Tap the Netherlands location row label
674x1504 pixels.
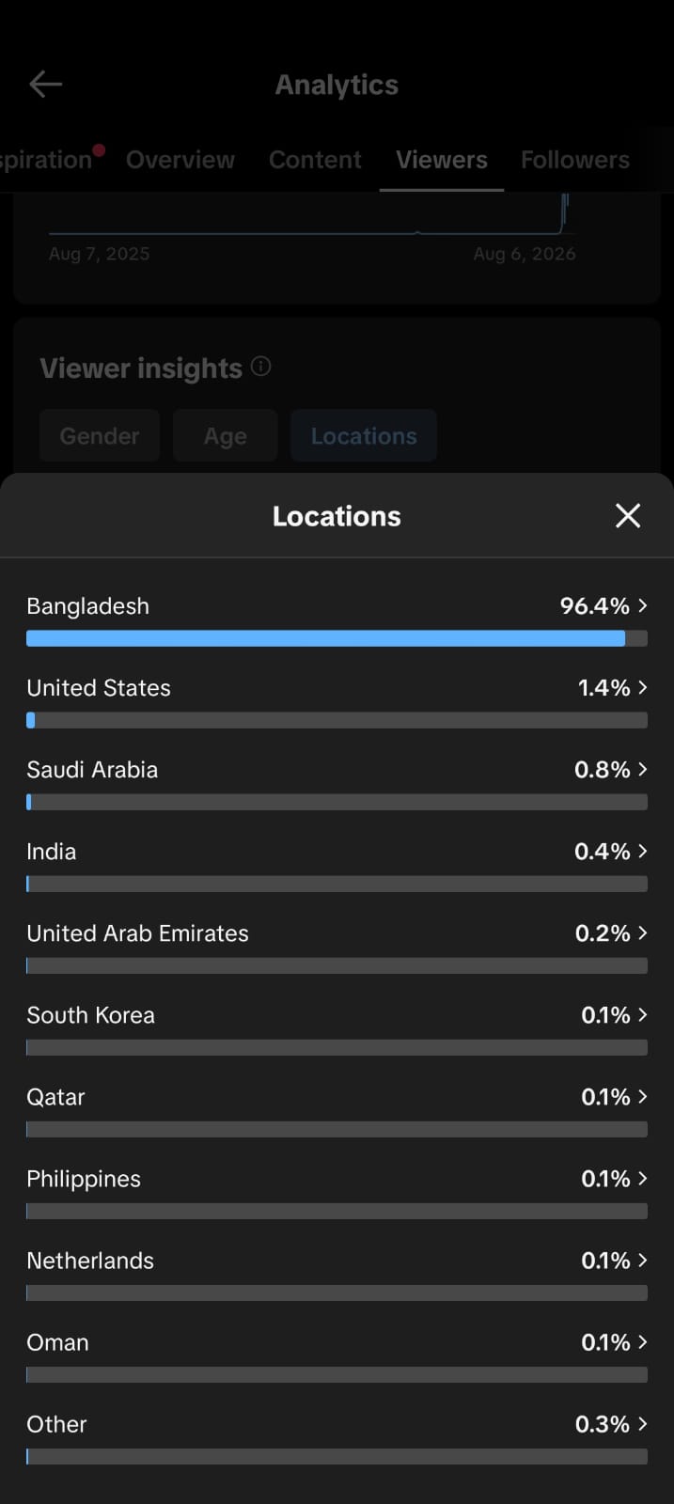90,1261
